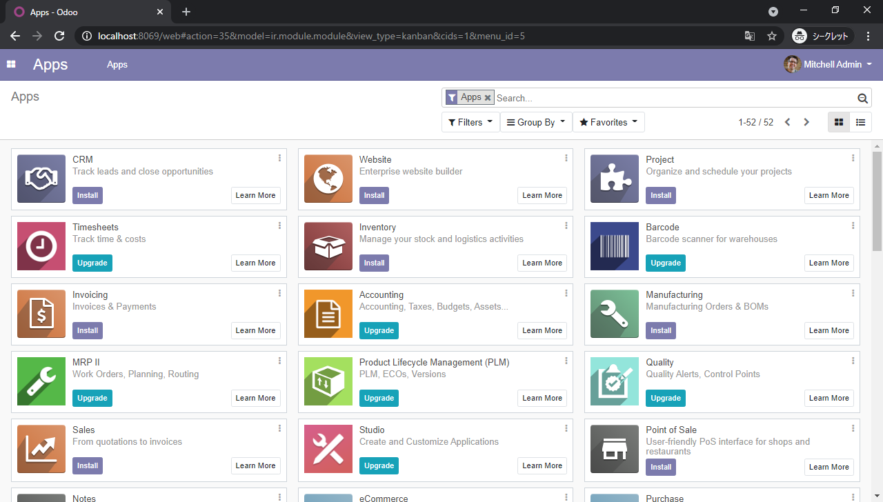Open the Invoicing dollar document icon

(41, 314)
